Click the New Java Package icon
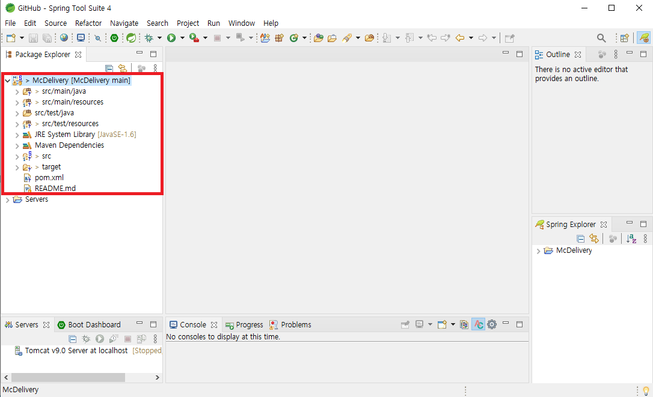653x397 pixels. (x=280, y=38)
